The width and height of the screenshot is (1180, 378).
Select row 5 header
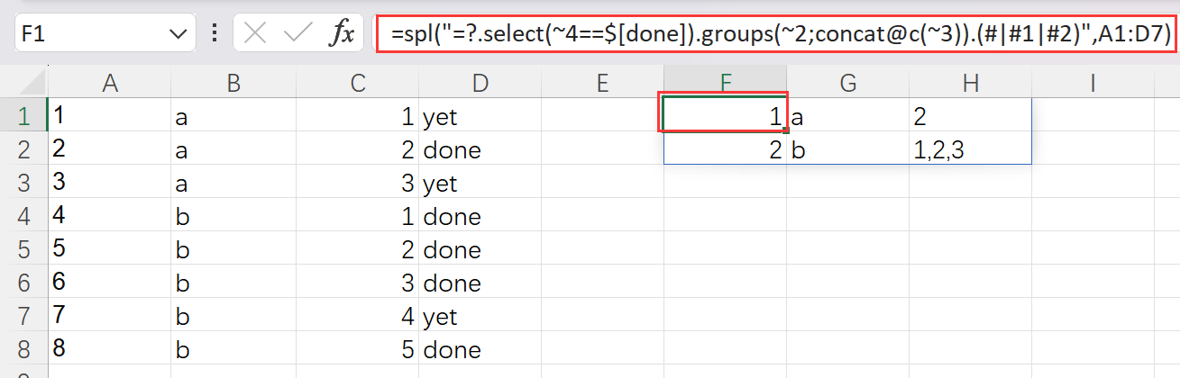click(x=23, y=249)
